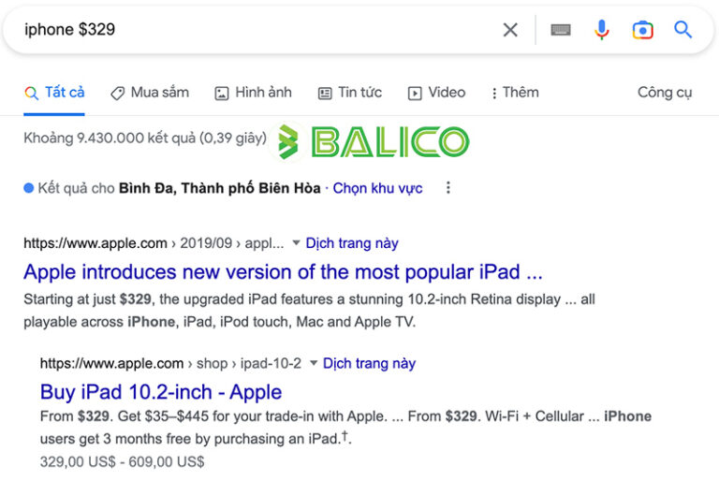Clear the search box with X icon
The image size is (719, 495).
(510, 30)
